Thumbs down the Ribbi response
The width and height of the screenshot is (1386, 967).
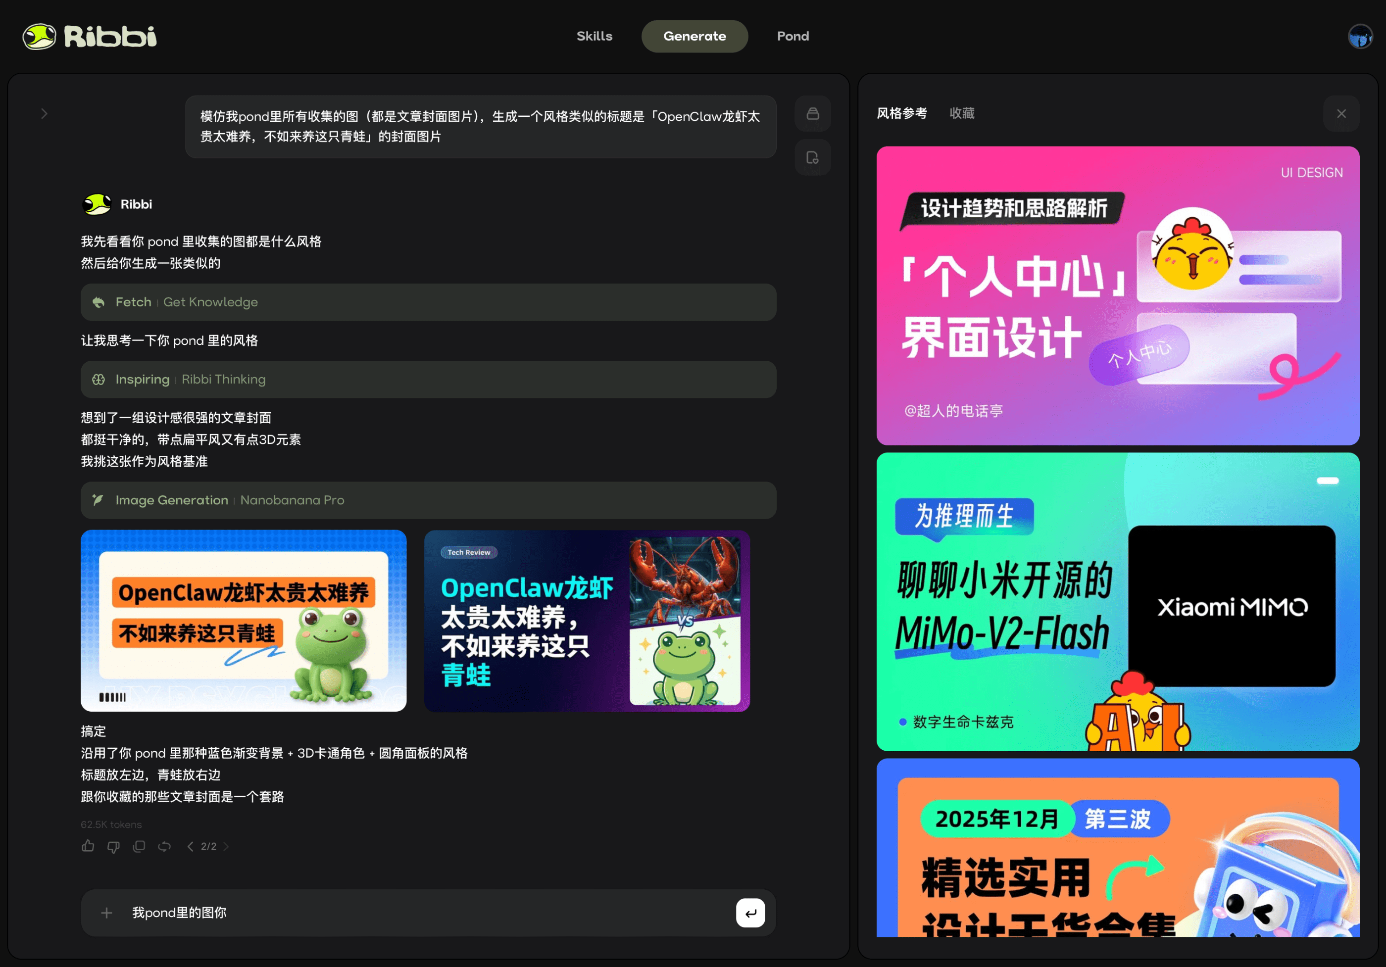click(x=113, y=846)
